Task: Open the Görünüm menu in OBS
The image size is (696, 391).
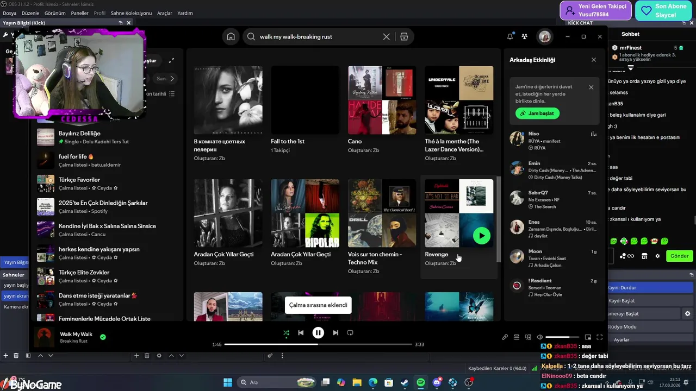Action: pyautogui.click(x=55, y=13)
